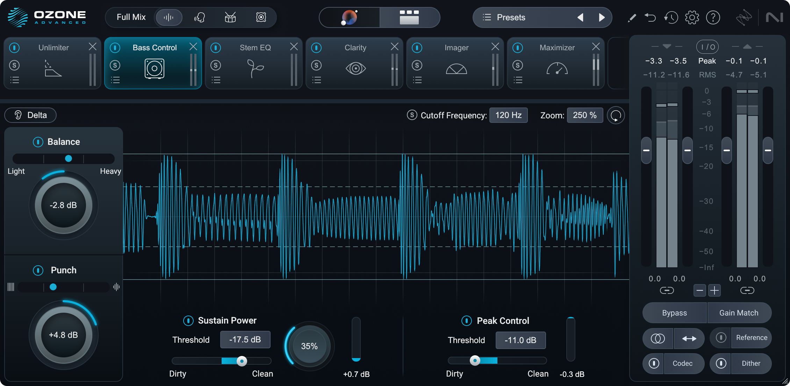Switch to the module chain view tab
This screenshot has height=386, width=790.
click(410, 17)
